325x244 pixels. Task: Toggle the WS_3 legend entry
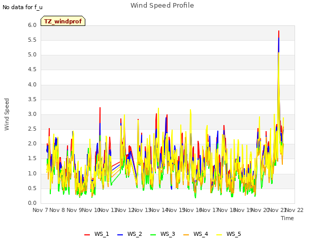(x=162, y=234)
